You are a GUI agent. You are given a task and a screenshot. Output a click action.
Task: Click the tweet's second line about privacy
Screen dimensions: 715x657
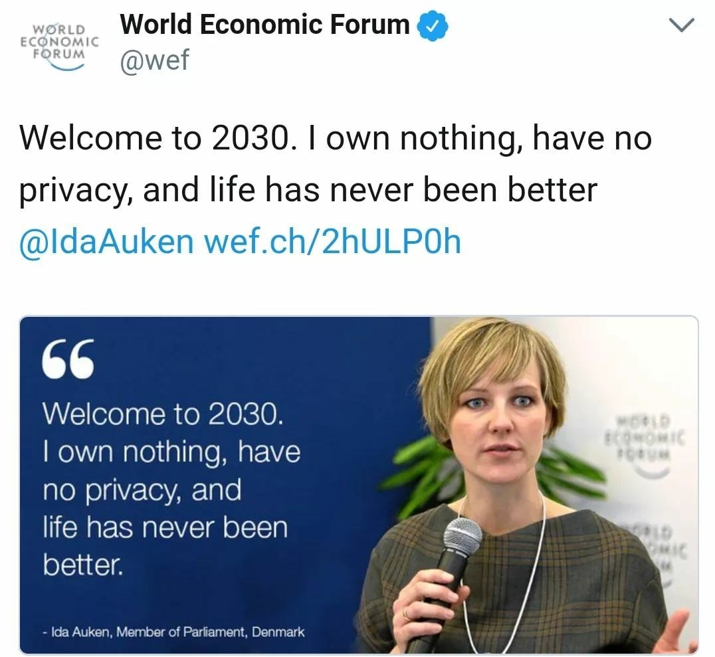pyautogui.click(x=308, y=191)
